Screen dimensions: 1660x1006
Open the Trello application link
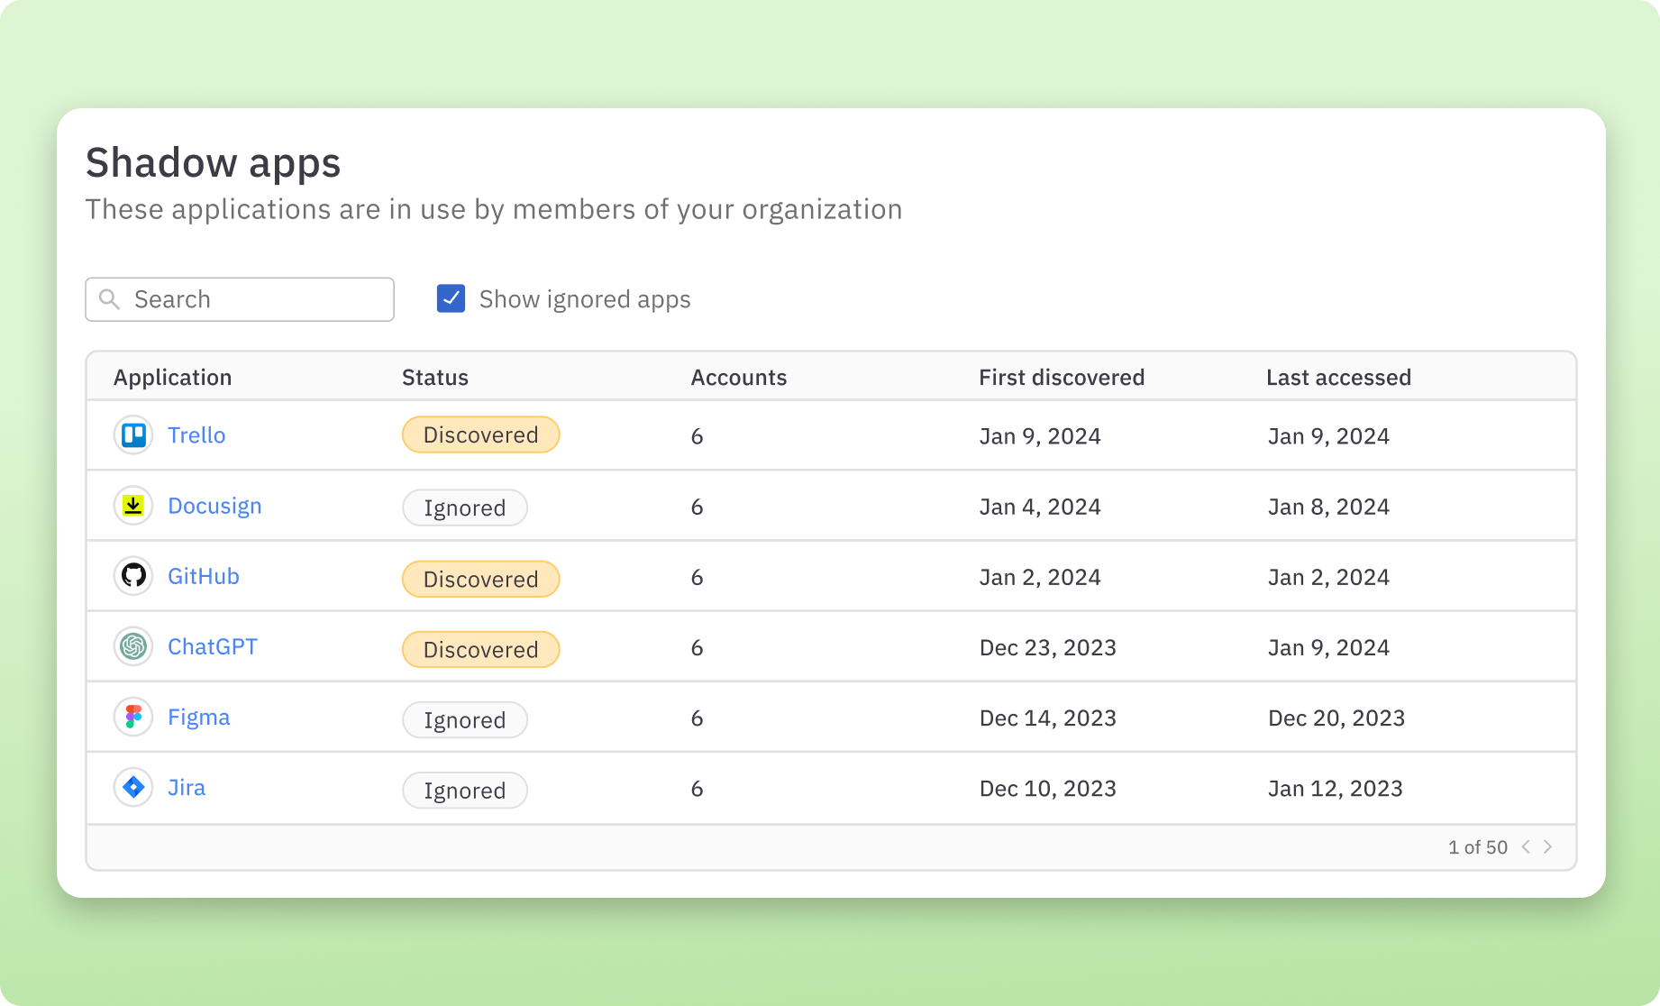click(x=196, y=434)
